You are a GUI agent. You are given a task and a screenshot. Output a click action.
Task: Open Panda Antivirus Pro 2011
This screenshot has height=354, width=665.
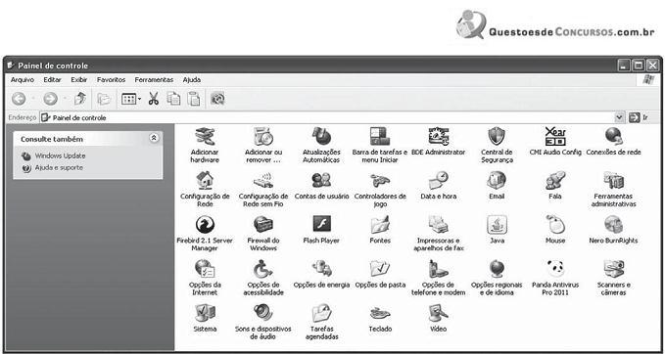click(555, 269)
